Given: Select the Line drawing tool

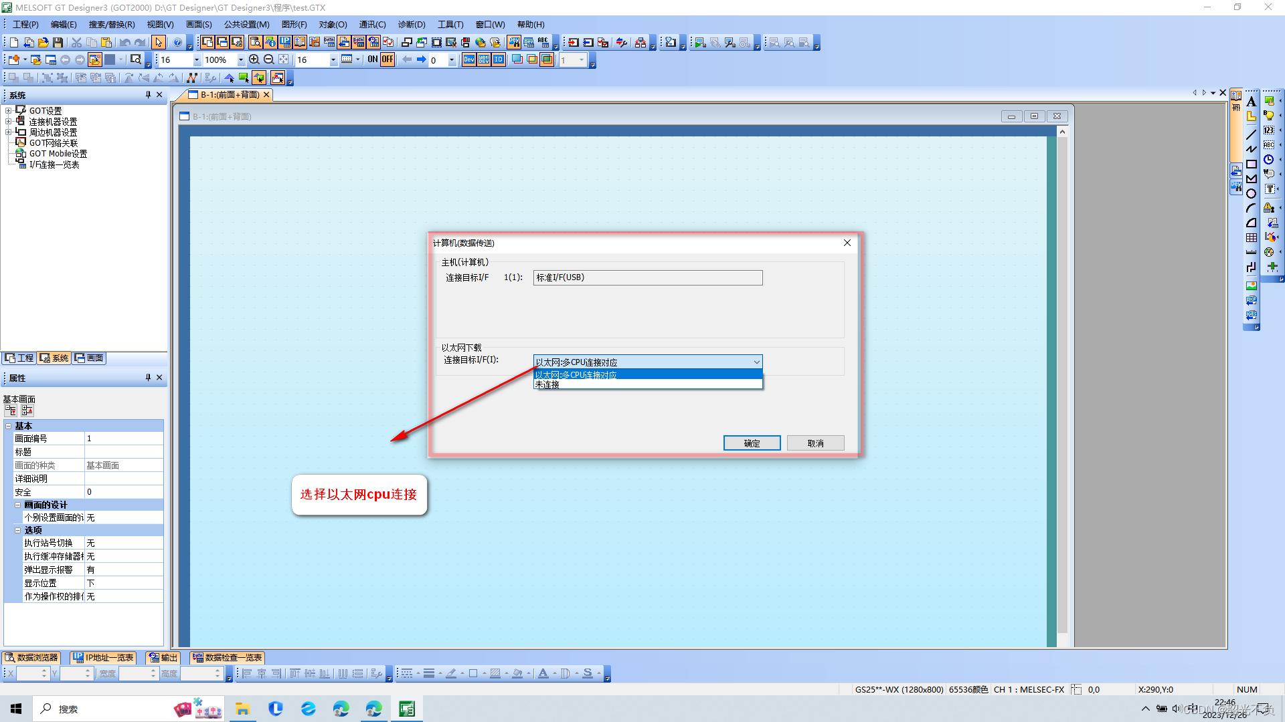Looking at the screenshot, I should coord(1251,134).
